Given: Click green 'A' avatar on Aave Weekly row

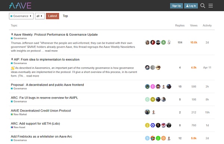Looking at the screenshot, I should tap(164, 42).
